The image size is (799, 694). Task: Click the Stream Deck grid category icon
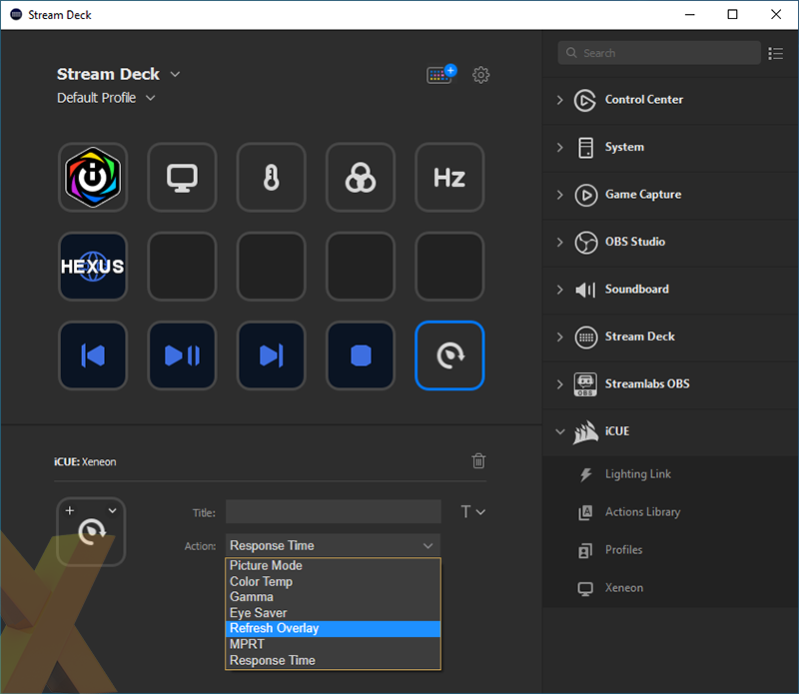(x=586, y=338)
